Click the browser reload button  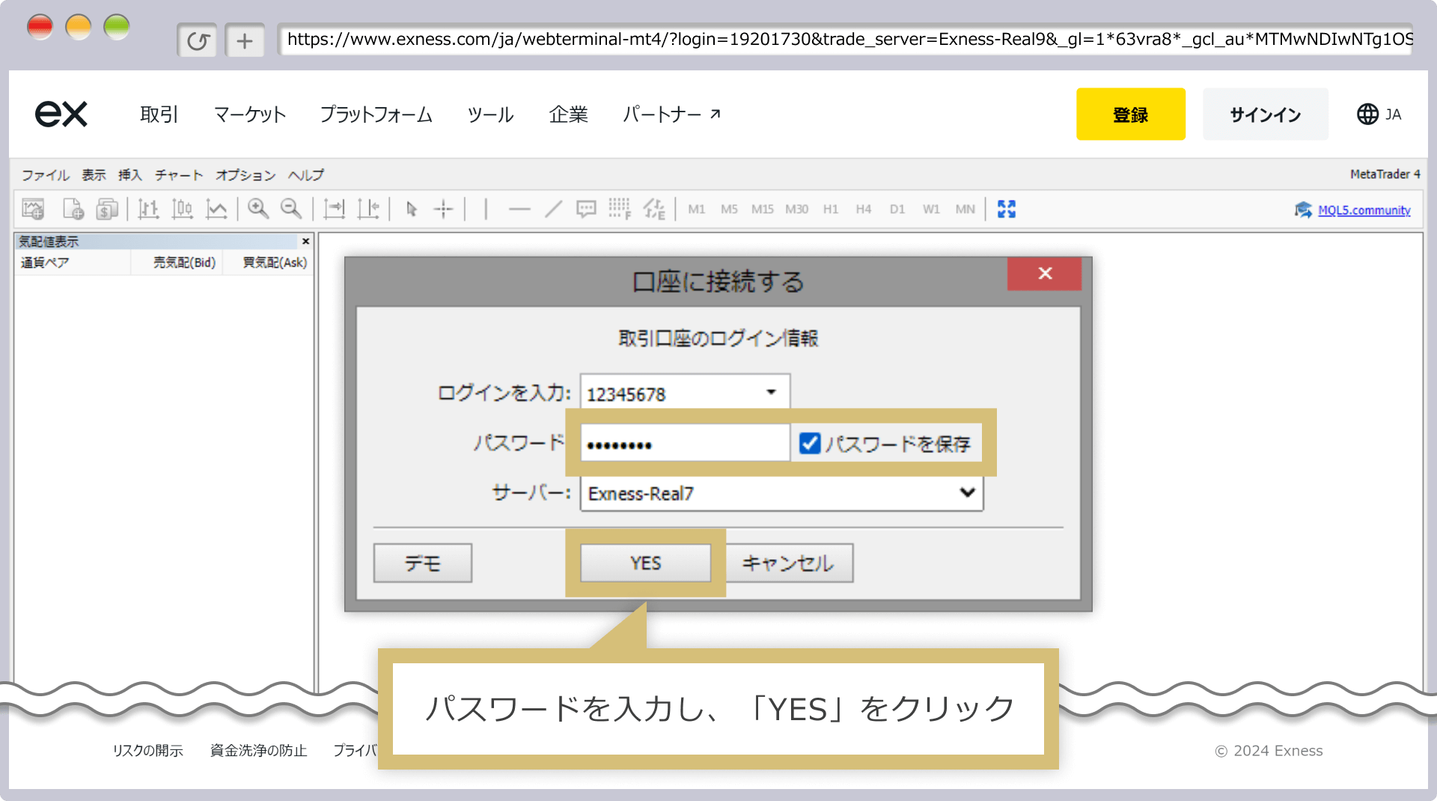(198, 40)
